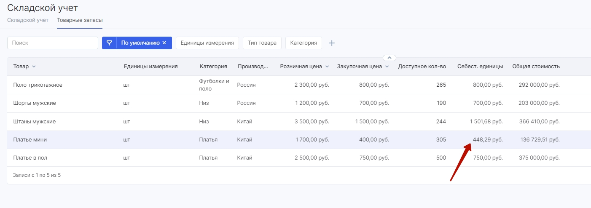Click 'Себест. единицы' column header
This screenshot has height=208, width=591.
click(x=480, y=67)
